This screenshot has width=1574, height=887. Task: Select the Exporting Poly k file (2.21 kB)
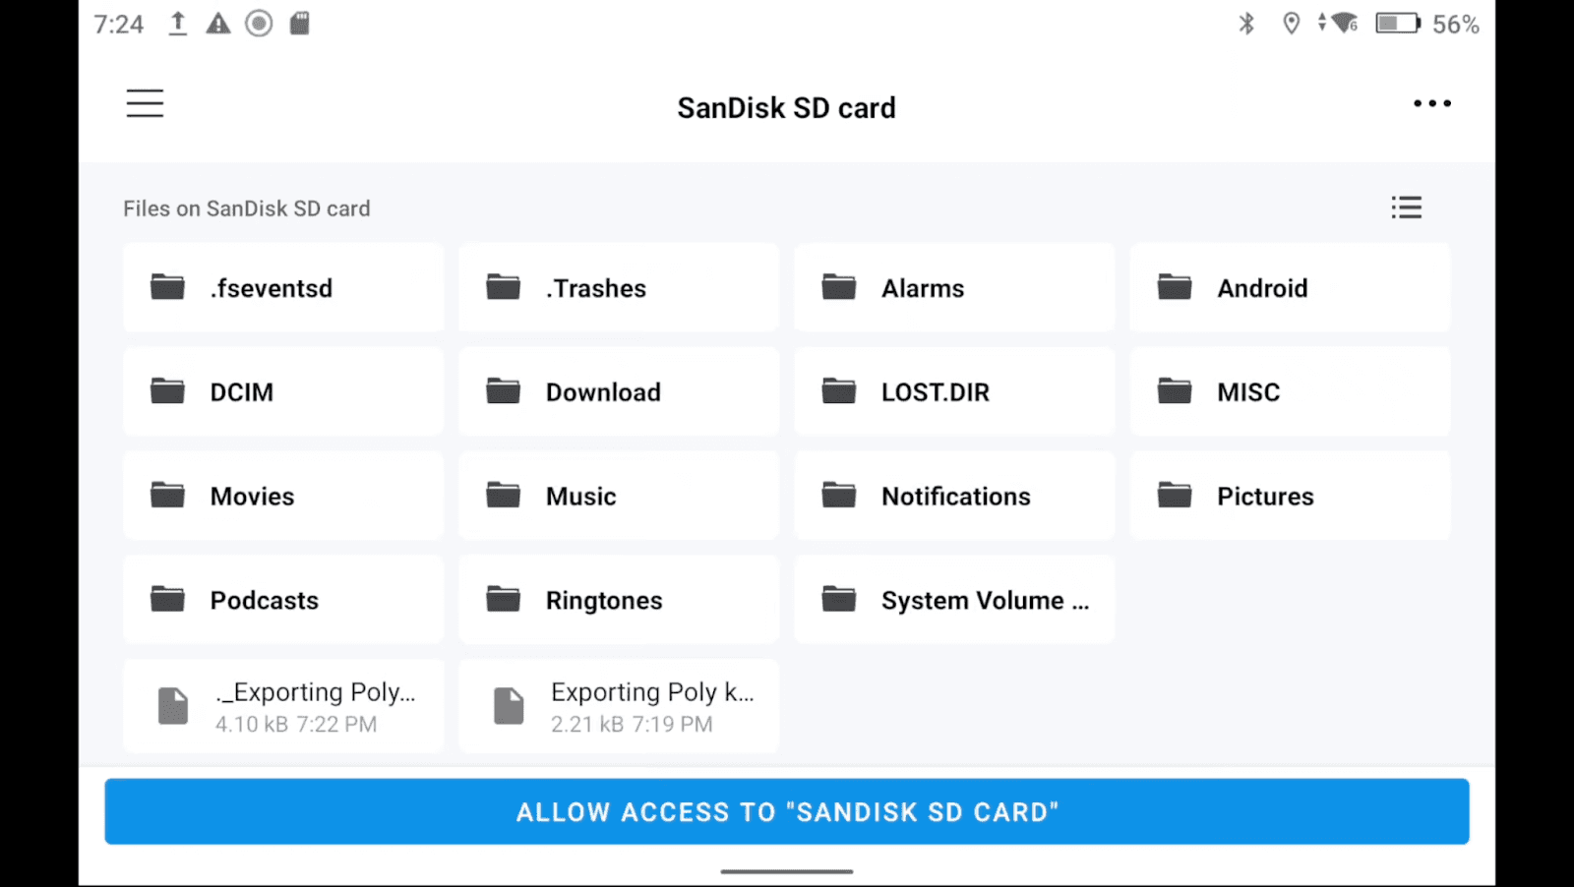[x=619, y=706]
